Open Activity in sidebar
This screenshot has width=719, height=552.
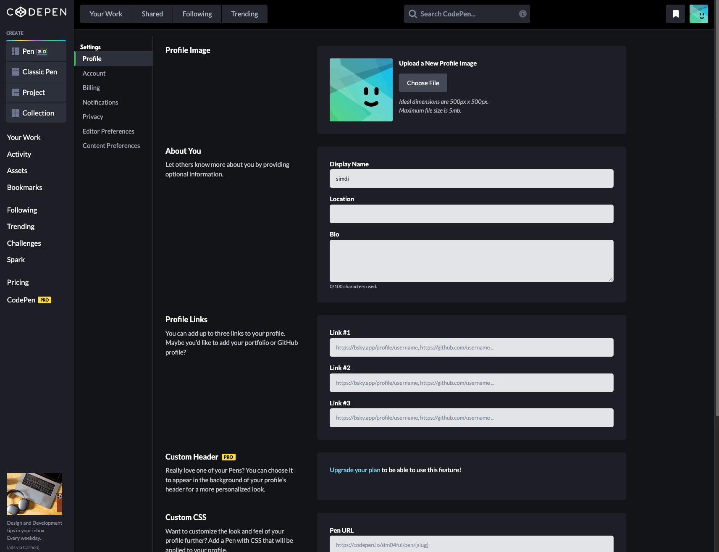(x=19, y=154)
